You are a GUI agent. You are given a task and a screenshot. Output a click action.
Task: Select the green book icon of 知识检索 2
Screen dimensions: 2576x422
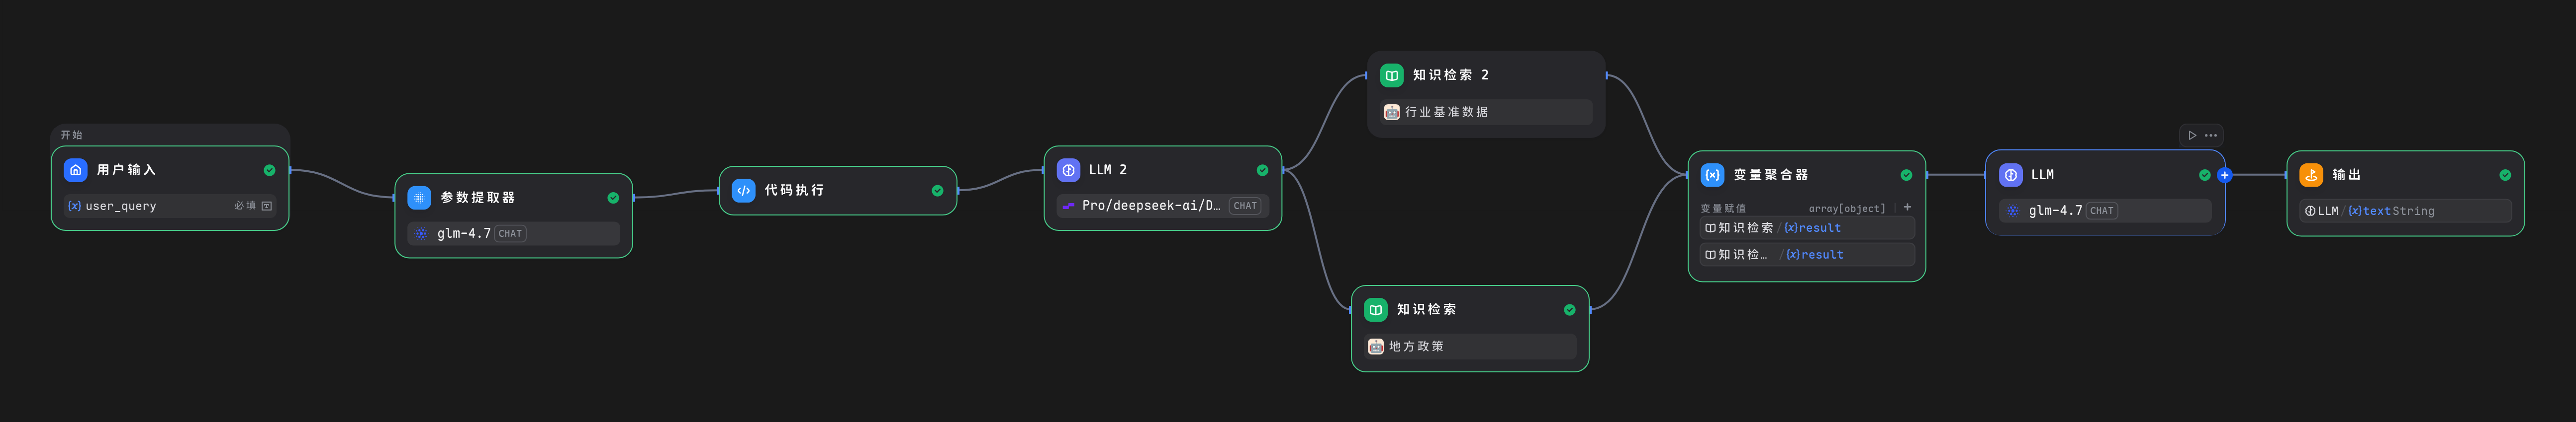(1391, 76)
